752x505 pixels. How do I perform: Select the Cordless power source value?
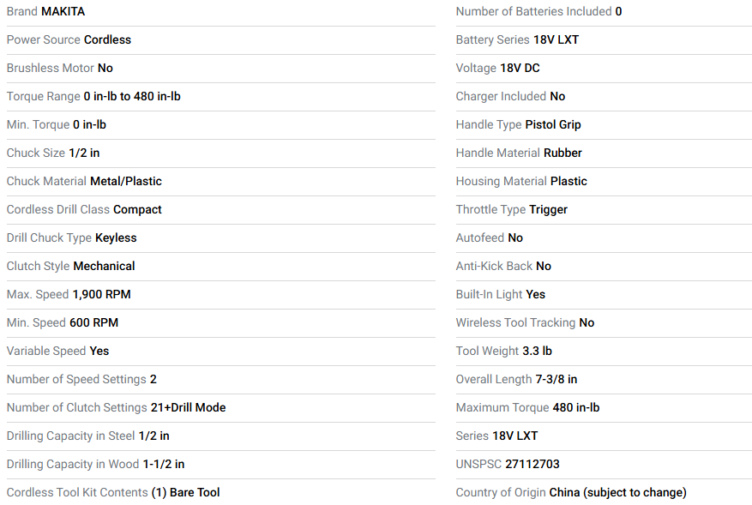(107, 39)
